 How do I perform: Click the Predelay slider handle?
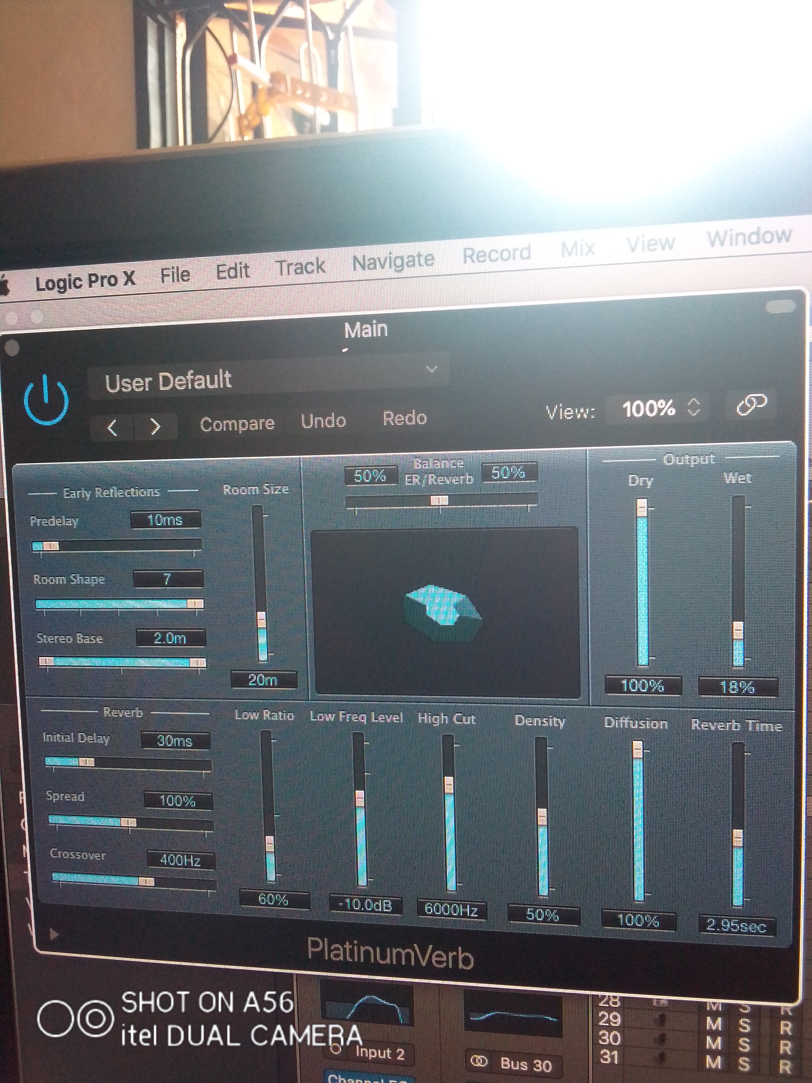click(50, 546)
